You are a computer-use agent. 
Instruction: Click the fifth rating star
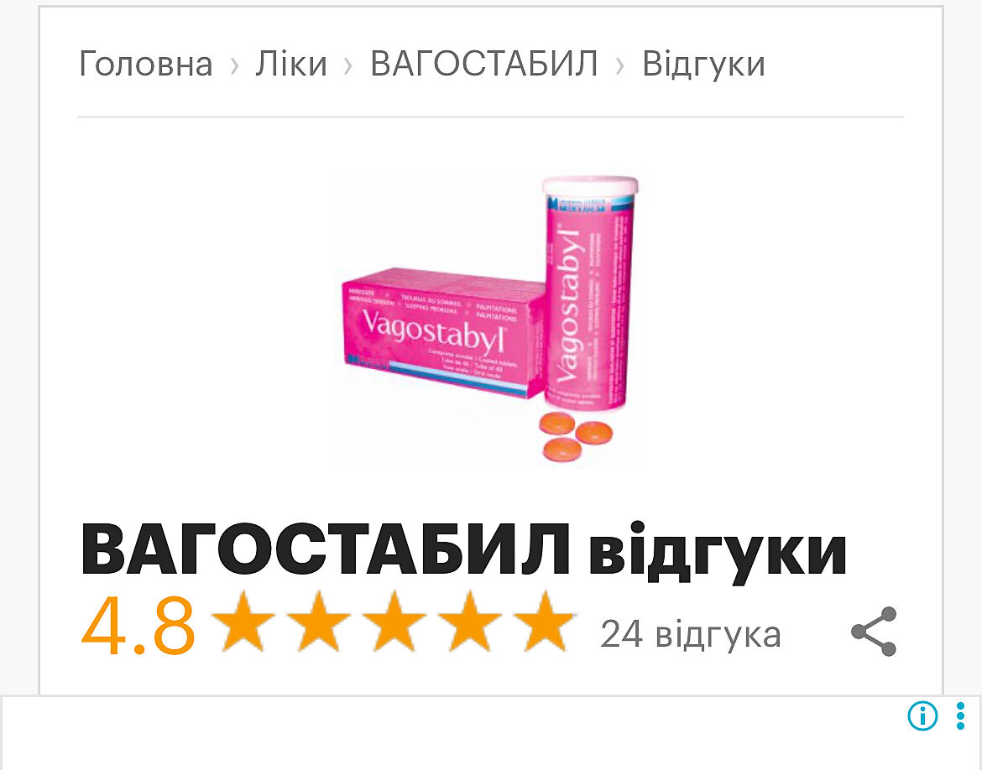click(x=545, y=622)
